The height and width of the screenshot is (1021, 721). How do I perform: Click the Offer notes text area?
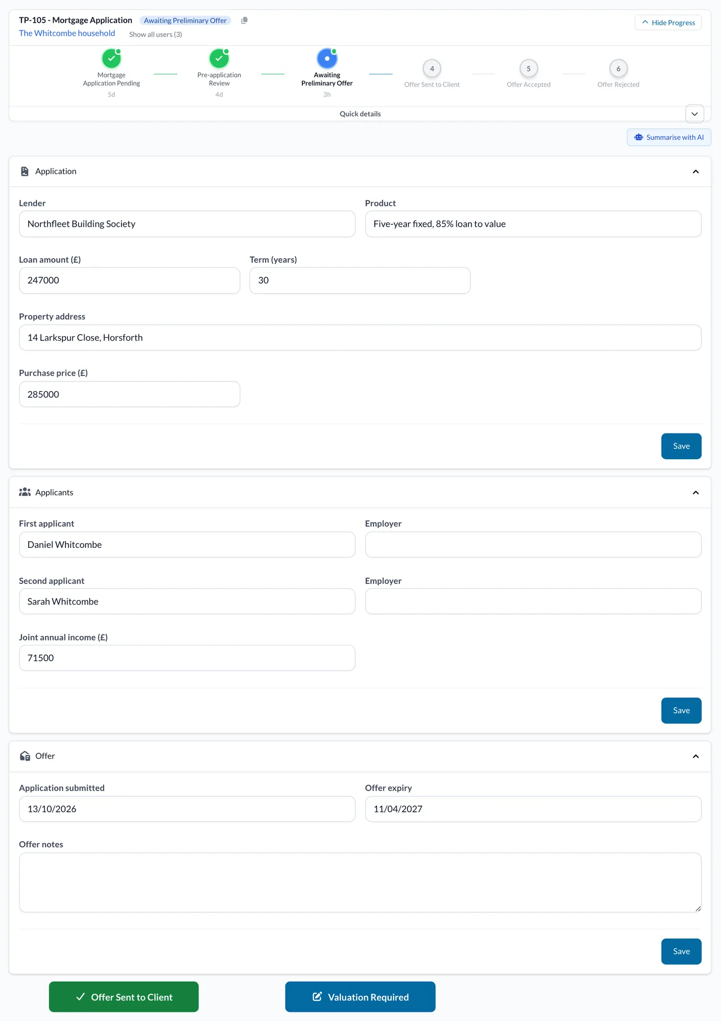coord(360,883)
